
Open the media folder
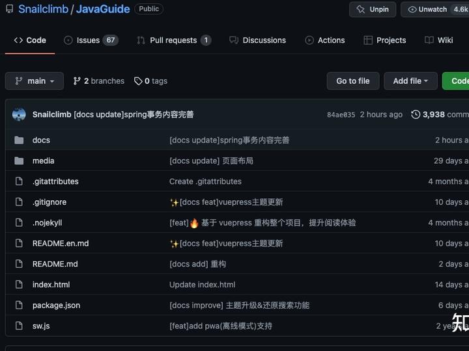coord(44,161)
